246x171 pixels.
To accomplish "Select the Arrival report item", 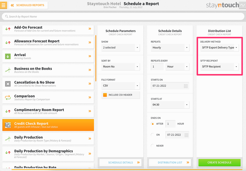I will (x=48, y=56).
